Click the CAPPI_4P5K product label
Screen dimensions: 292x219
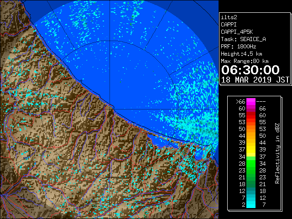(x=237, y=32)
